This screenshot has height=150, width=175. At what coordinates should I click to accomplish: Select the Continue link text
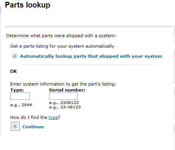33,127
